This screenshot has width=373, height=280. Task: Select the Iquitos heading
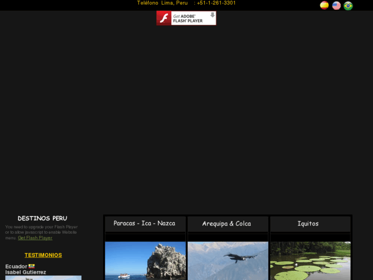pos(308,223)
